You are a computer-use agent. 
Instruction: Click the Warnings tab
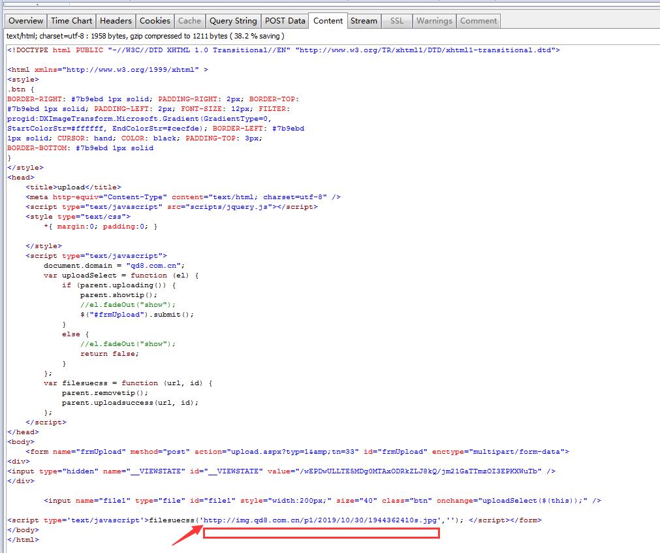click(434, 21)
